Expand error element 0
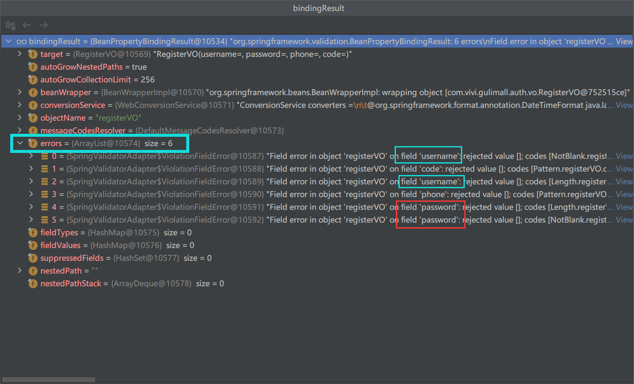634x384 pixels. (x=31, y=156)
